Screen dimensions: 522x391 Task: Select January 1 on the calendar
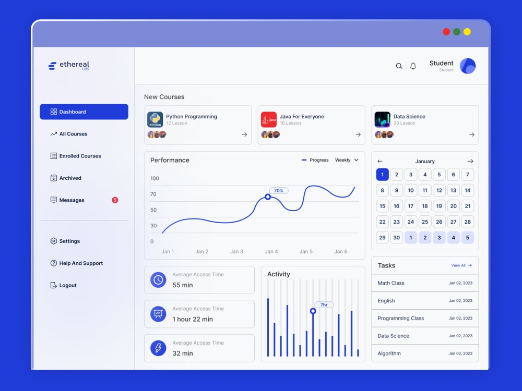(x=382, y=174)
